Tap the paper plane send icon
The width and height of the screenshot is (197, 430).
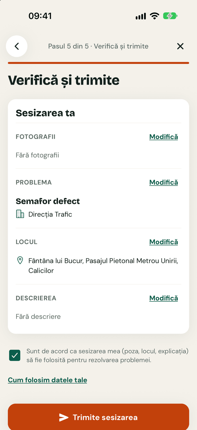64,417
